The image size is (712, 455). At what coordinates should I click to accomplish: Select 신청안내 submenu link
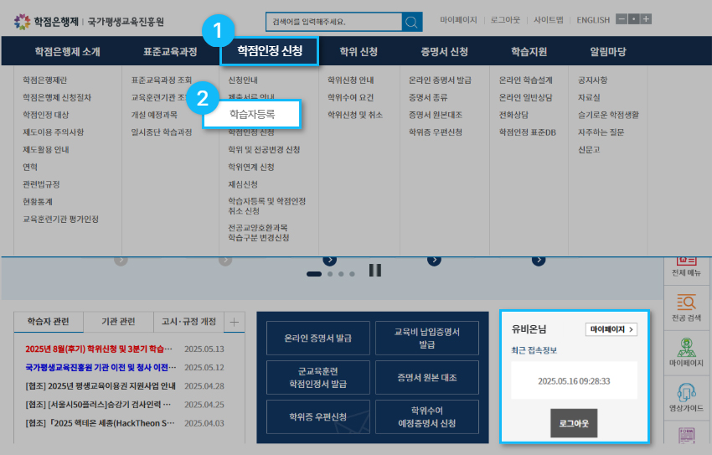243,80
